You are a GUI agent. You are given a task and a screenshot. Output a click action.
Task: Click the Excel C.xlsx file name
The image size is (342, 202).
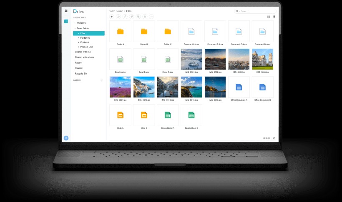[x=168, y=72]
